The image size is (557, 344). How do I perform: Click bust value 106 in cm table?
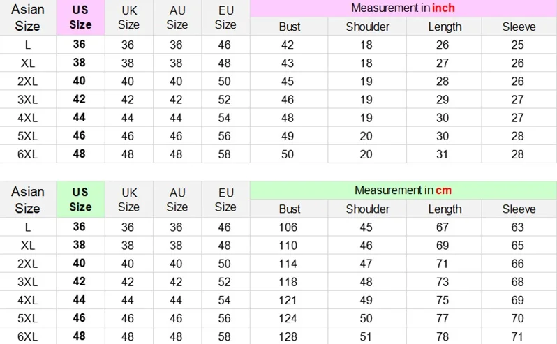288,227
